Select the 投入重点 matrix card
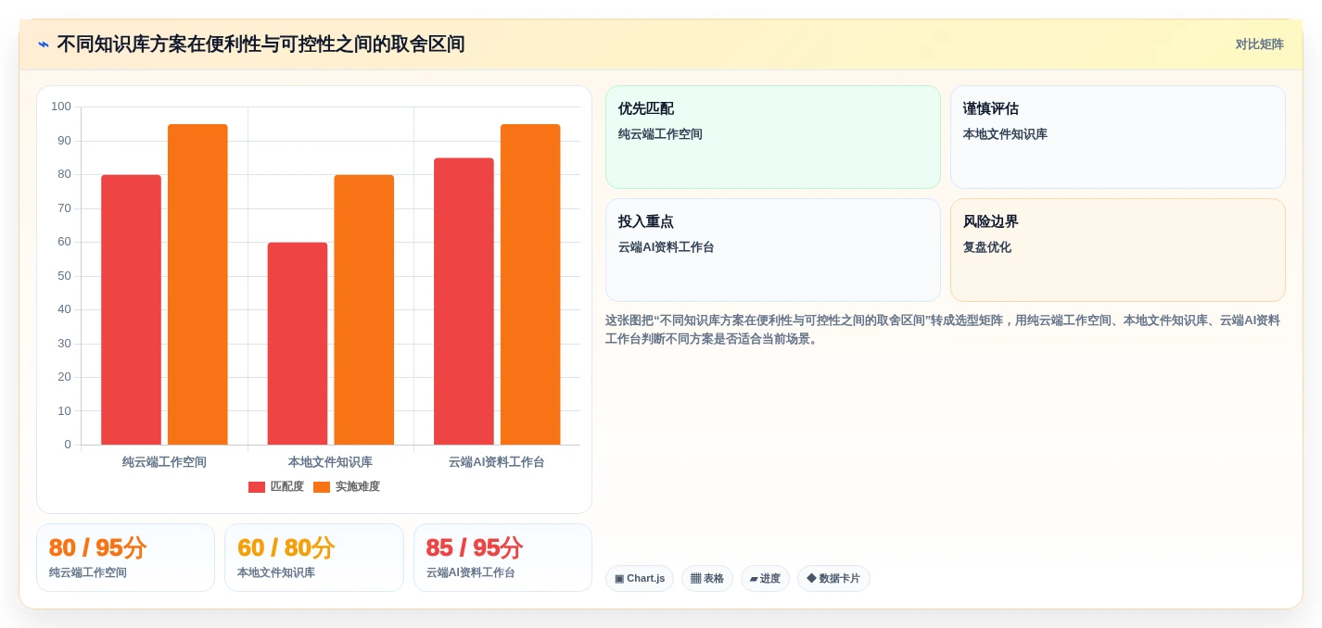Image resolution: width=1322 pixels, height=628 pixels. pos(773,250)
